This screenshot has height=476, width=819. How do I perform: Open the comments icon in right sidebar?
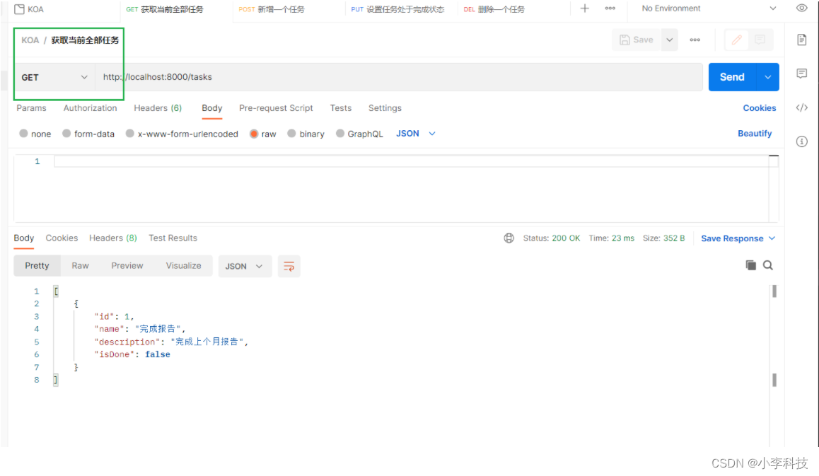[x=801, y=74]
